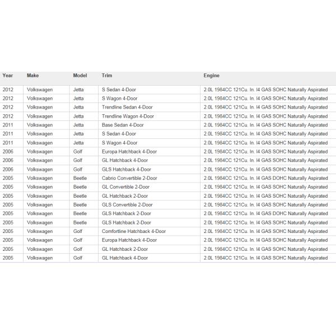Select the GL Convertible 2-Door trim cell
This screenshot has height=336, width=336.
tap(125, 187)
